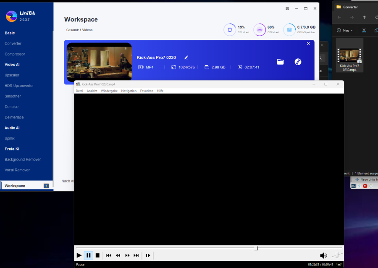Click the scissors cut icon in Explorer
This screenshot has height=268, width=378.
364,30
